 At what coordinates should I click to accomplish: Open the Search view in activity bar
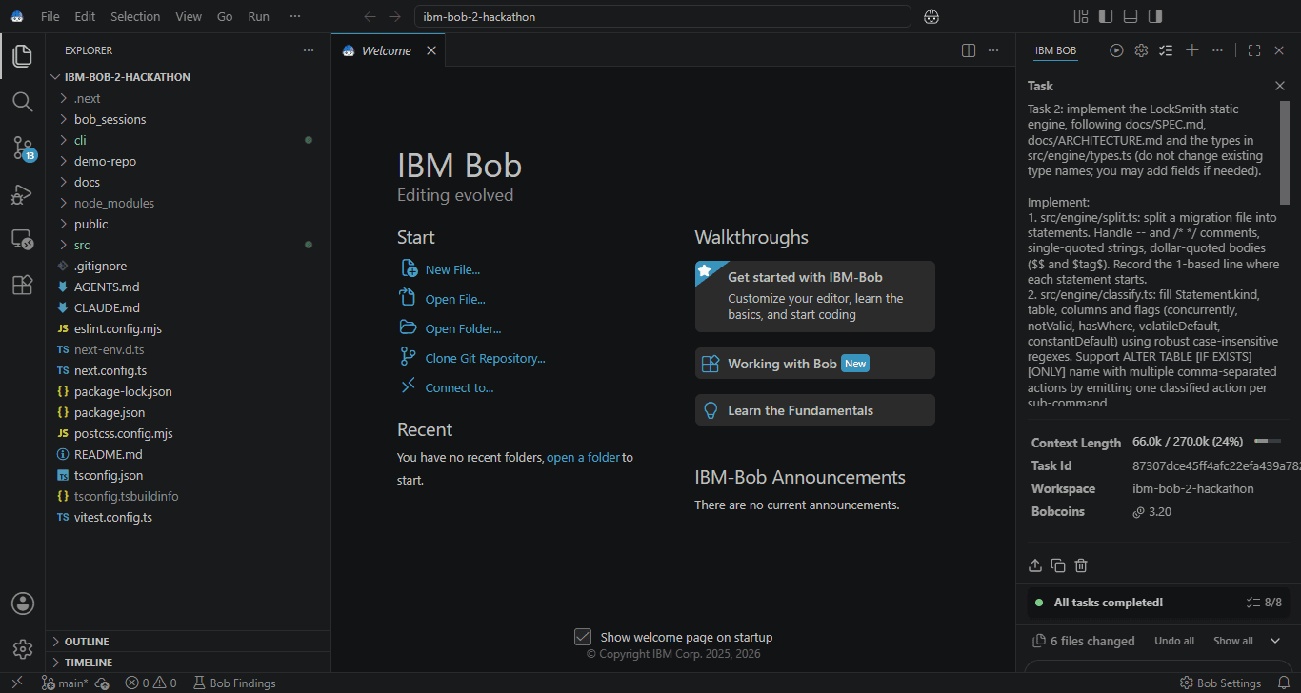pyautogui.click(x=23, y=102)
